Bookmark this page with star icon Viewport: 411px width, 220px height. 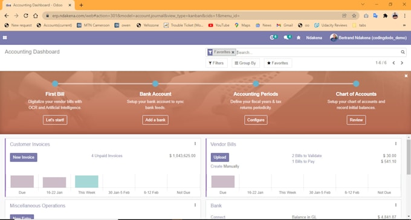pyautogui.click(x=354, y=16)
